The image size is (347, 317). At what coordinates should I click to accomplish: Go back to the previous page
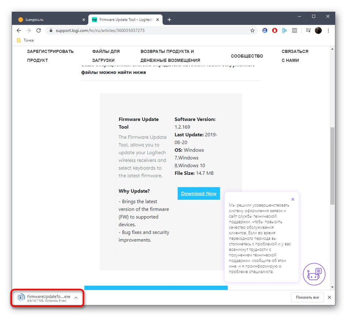(19, 31)
